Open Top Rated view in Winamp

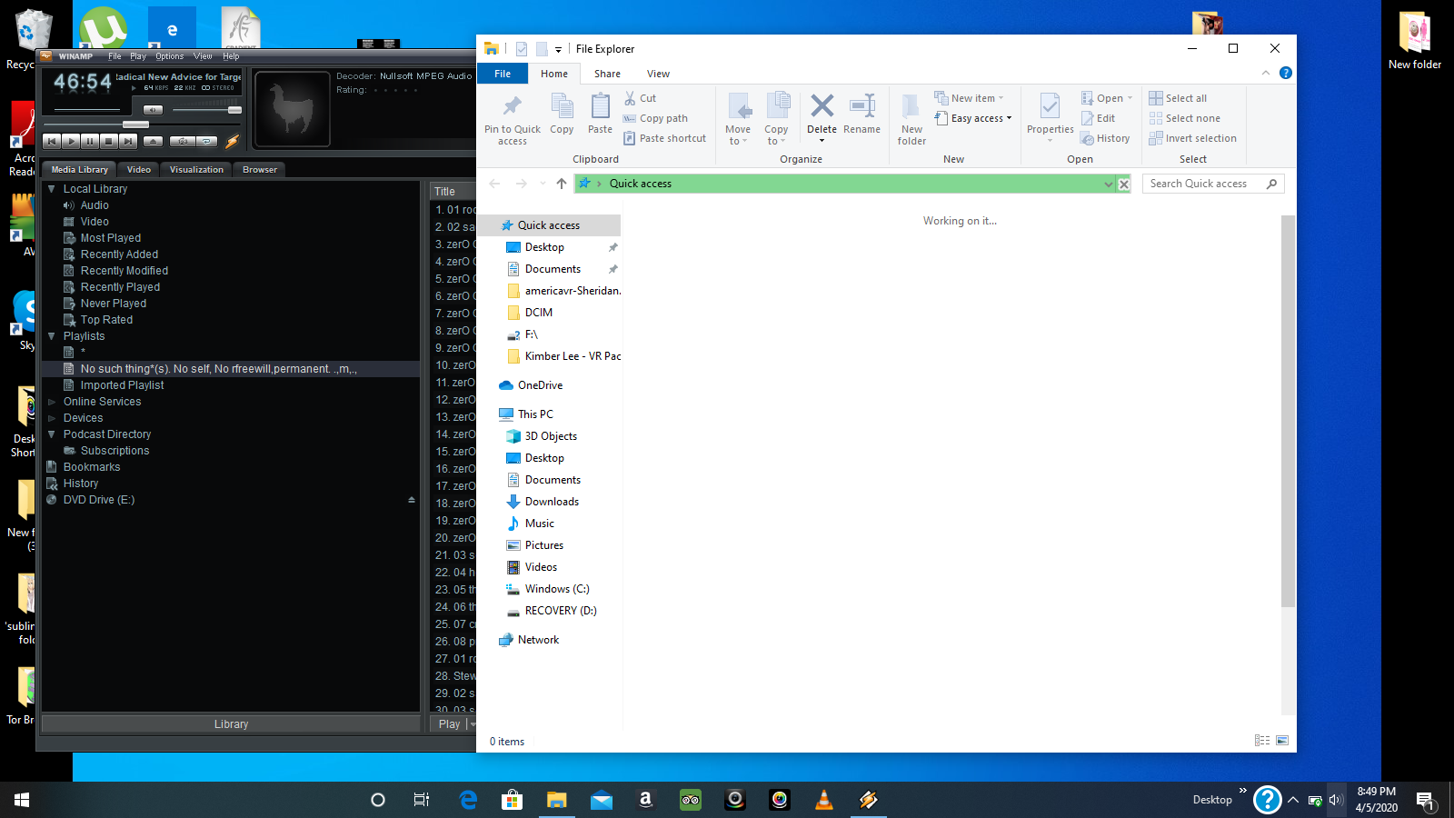(x=106, y=320)
